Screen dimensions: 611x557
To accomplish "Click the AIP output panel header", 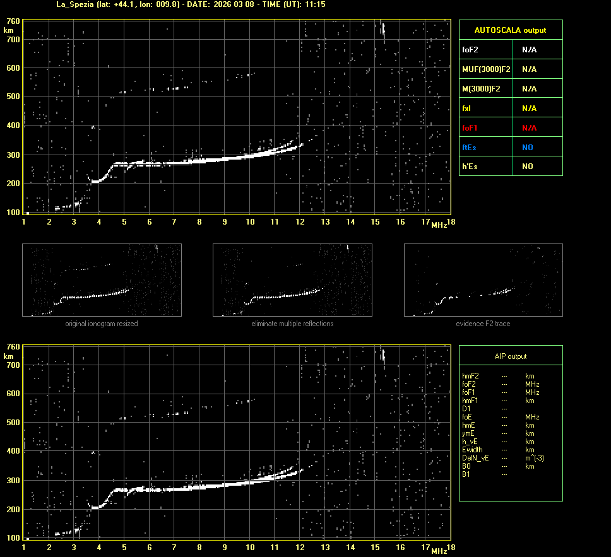I will (x=510, y=356).
